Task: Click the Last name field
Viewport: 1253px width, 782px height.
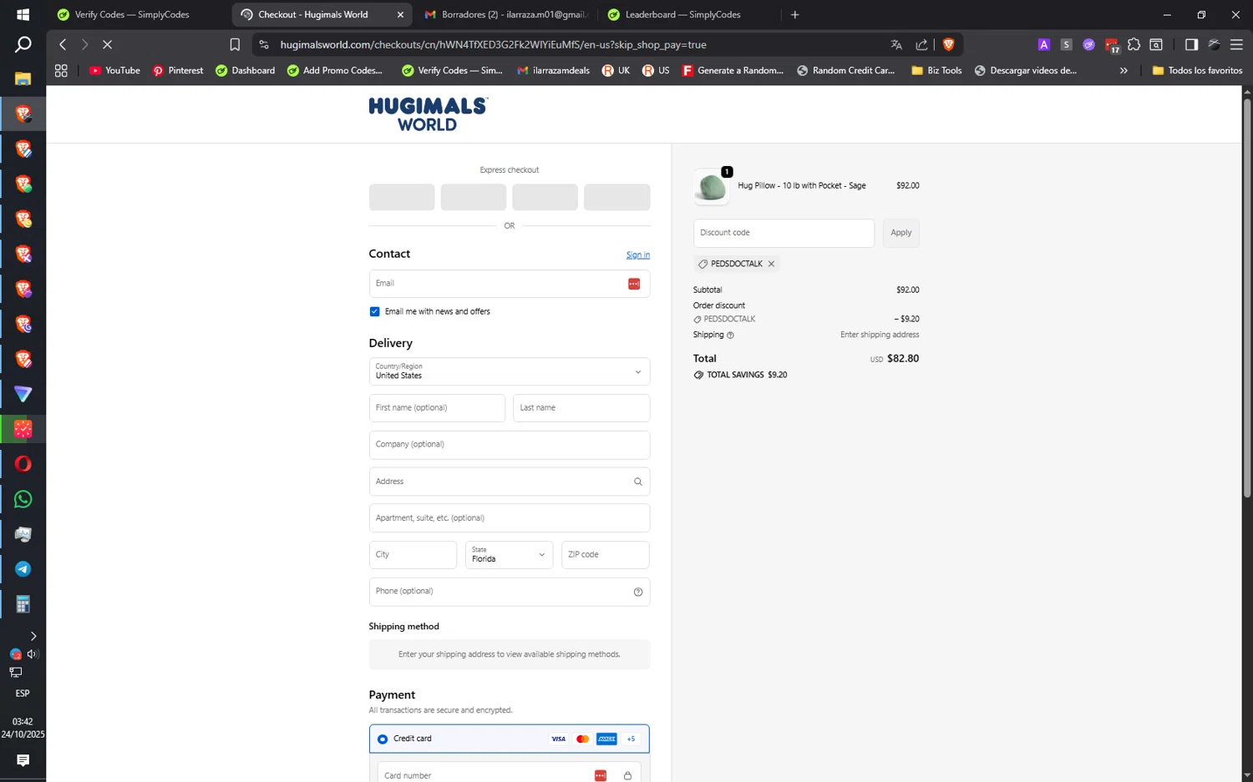Action: 581,408
